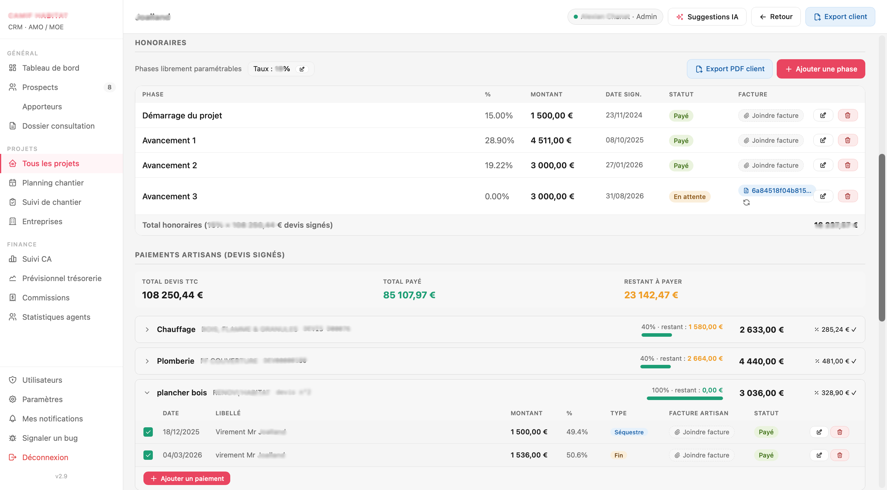The width and height of the screenshot is (887, 490).
Task: Click Ajouter une phase button
Action: click(x=820, y=69)
